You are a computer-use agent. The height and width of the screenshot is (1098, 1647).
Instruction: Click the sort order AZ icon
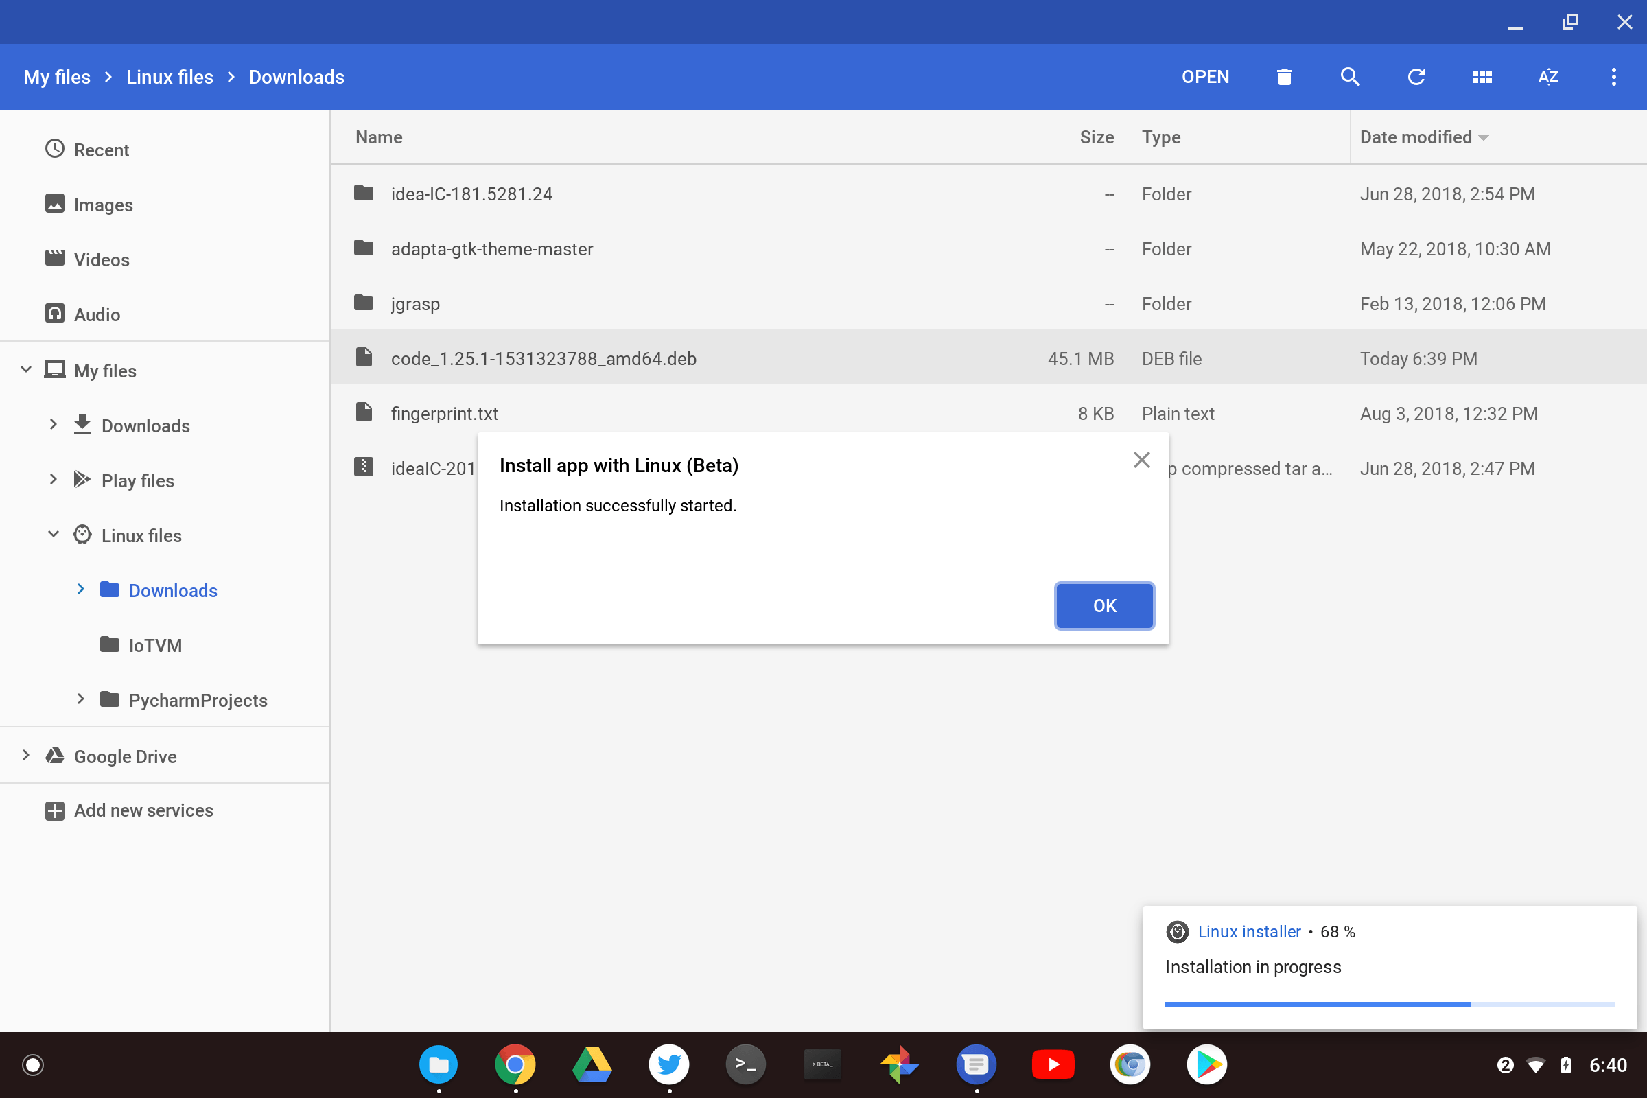pyautogui.click(x=1549, y=77)
